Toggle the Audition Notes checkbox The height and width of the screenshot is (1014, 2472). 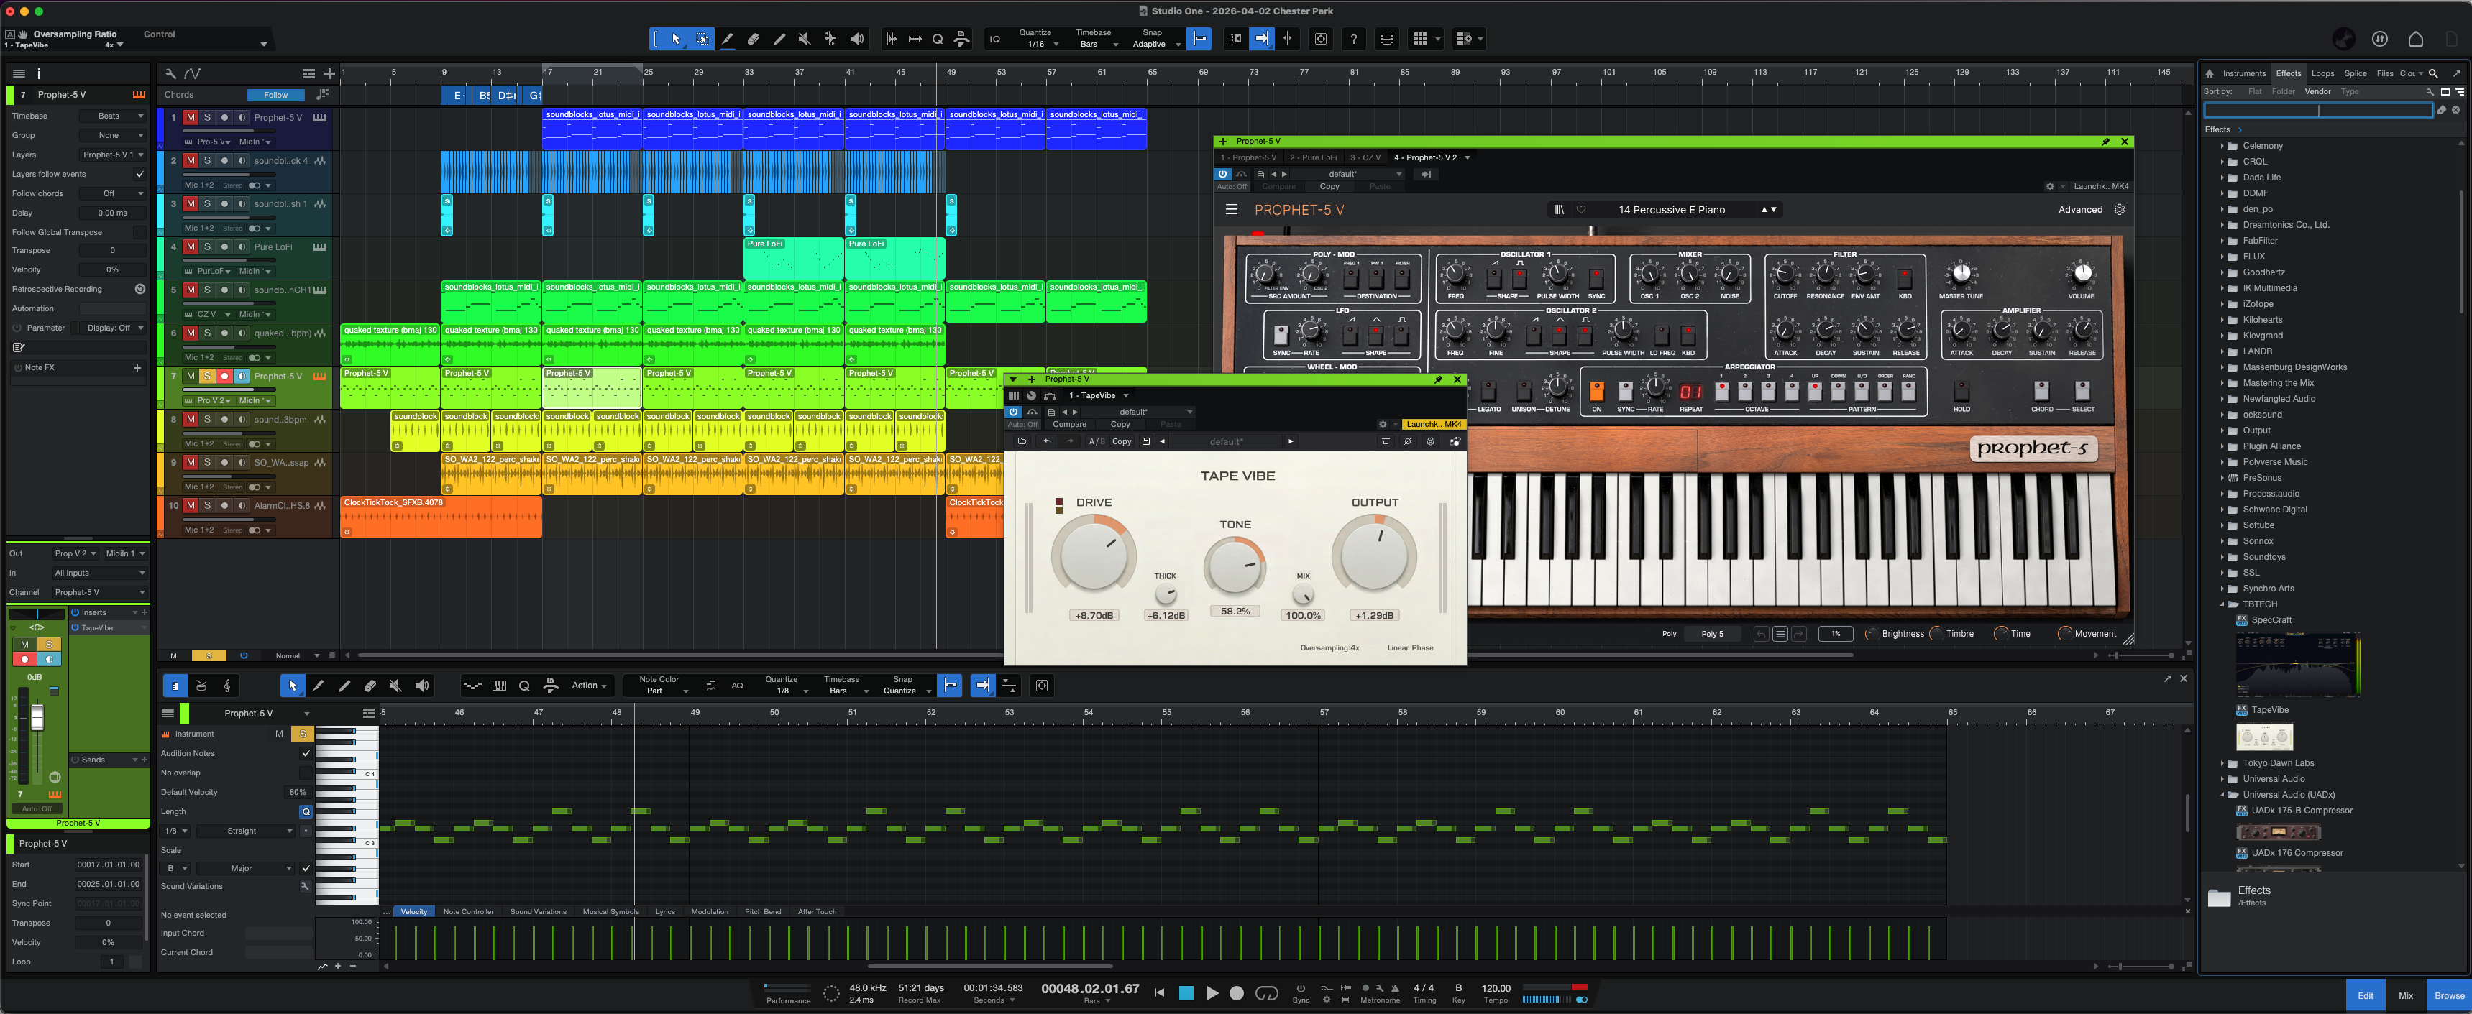click(x=306, y=754)
